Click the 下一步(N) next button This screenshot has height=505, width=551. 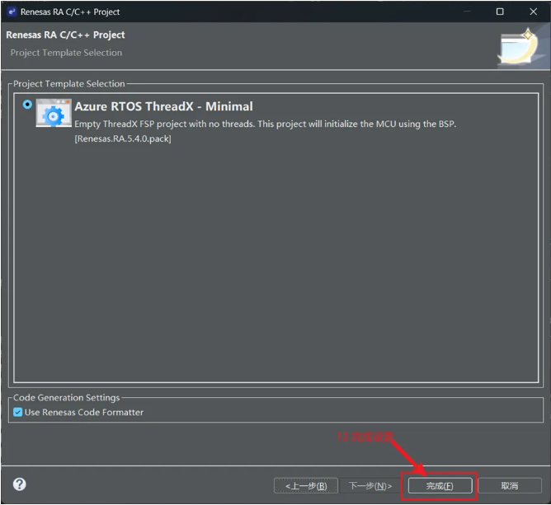click(x=370, y=486)
